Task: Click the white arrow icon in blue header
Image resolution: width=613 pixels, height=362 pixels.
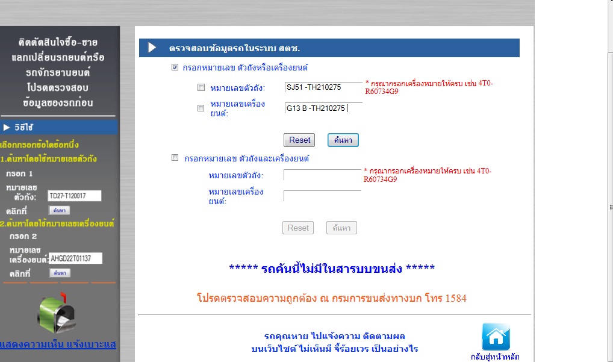Action: pos(152,48)
